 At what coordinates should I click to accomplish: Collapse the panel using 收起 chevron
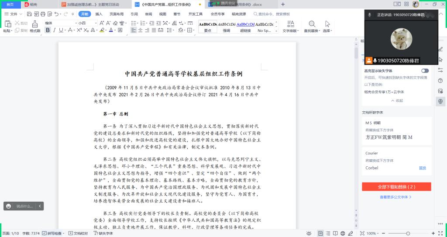pyautogui.click(x=396, y=100)
